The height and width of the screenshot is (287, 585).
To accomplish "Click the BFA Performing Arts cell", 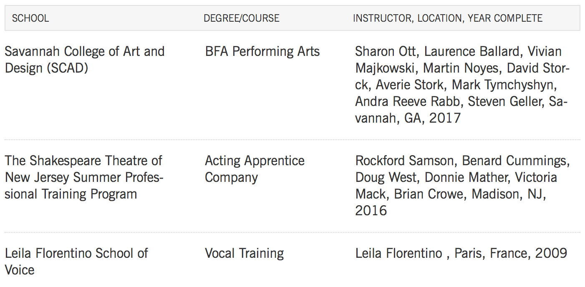I will click(x=262, y=51).
